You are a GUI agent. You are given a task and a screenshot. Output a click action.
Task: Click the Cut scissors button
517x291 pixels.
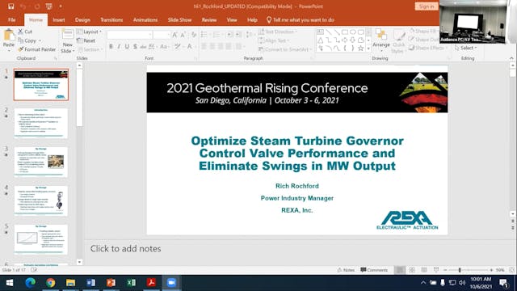click(25, 32)
